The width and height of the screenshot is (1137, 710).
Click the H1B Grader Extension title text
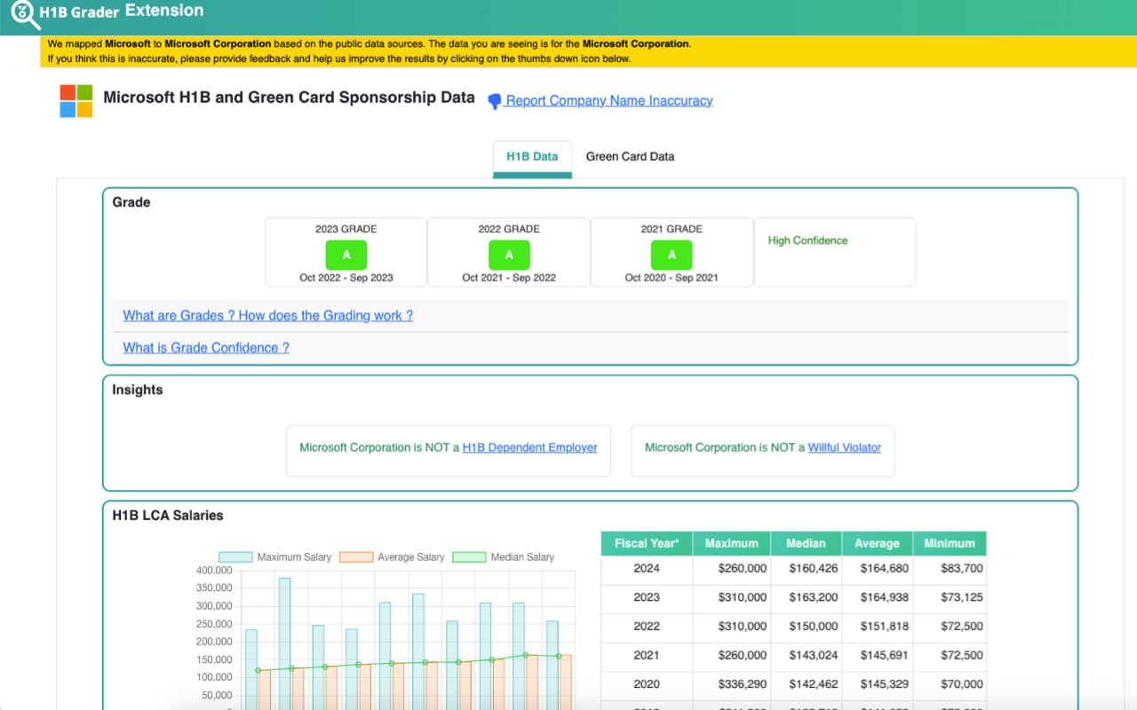[x=122, y=12]
